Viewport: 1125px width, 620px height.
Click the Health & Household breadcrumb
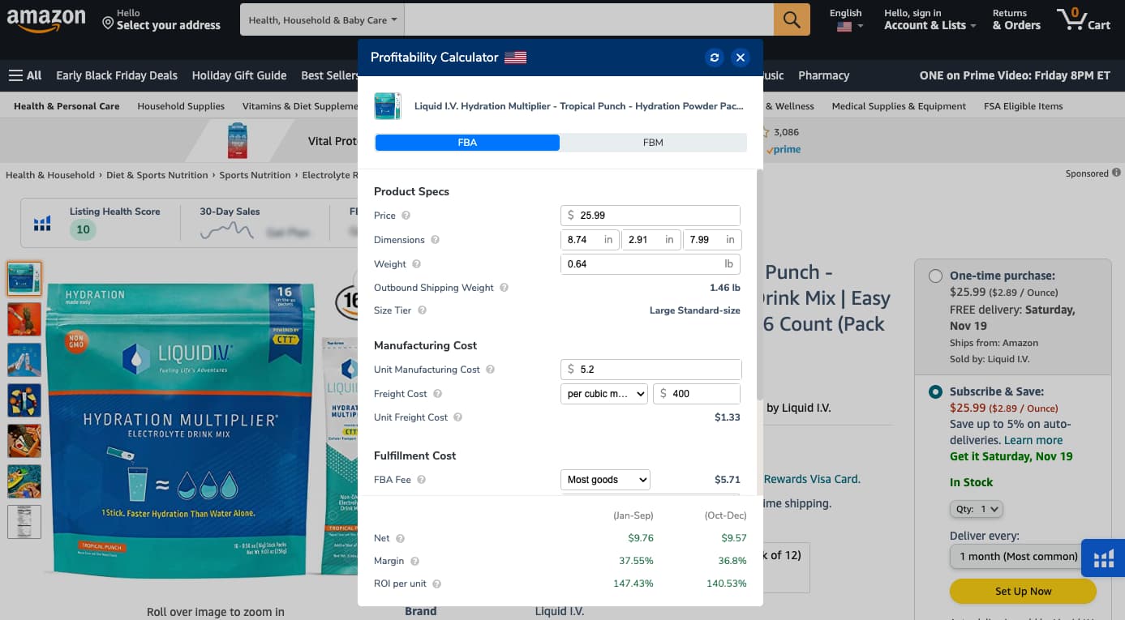[50, 175]
